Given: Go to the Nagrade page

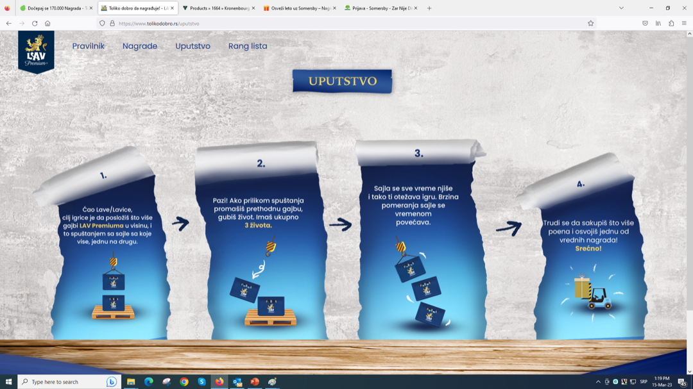Looking at the screenshot, I should point(140,46).
